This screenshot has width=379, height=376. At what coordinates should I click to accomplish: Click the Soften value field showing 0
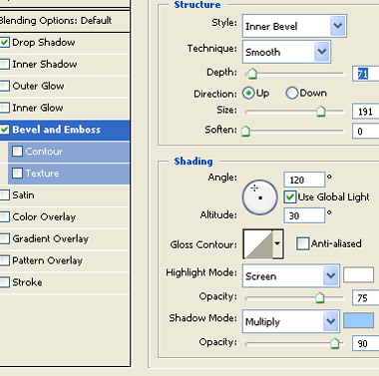(366, 131)
